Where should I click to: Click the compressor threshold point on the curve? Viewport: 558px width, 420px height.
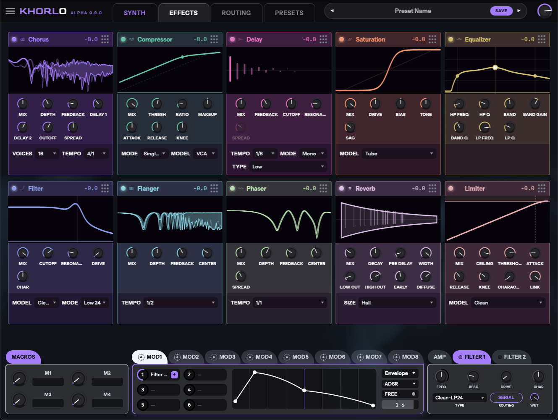182,57
